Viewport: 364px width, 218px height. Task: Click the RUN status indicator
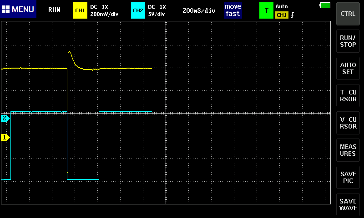pos(54,10)
